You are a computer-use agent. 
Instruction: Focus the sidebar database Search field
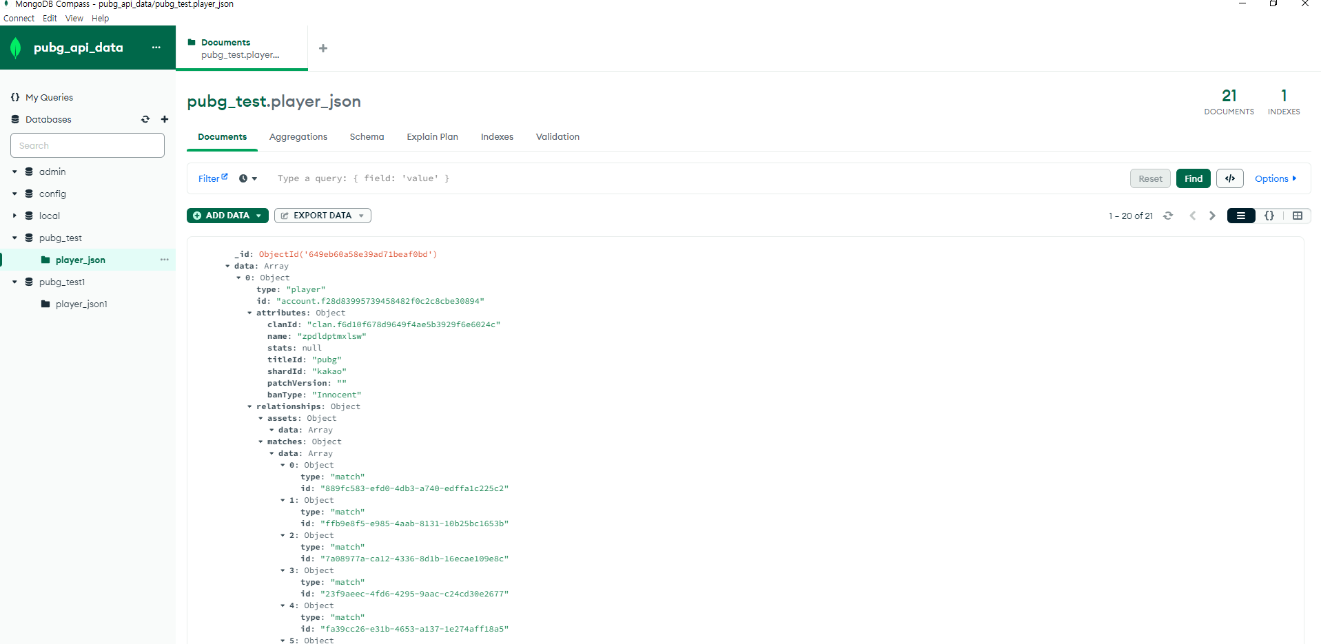(88, 145)
